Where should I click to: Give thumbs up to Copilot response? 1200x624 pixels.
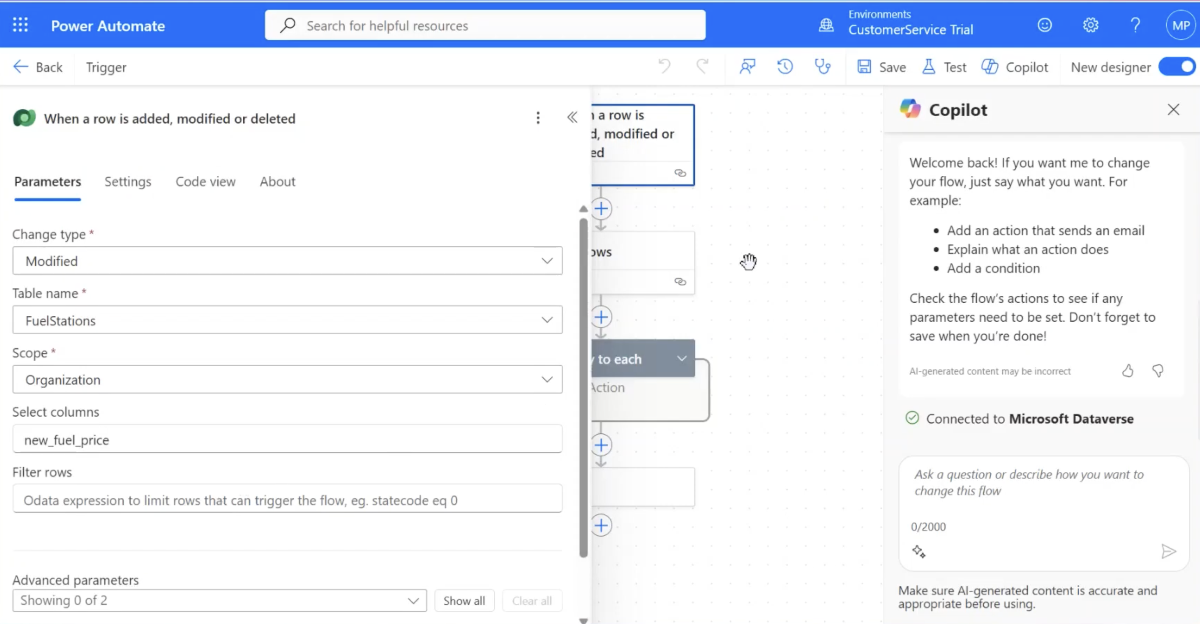click(1127, 371)
